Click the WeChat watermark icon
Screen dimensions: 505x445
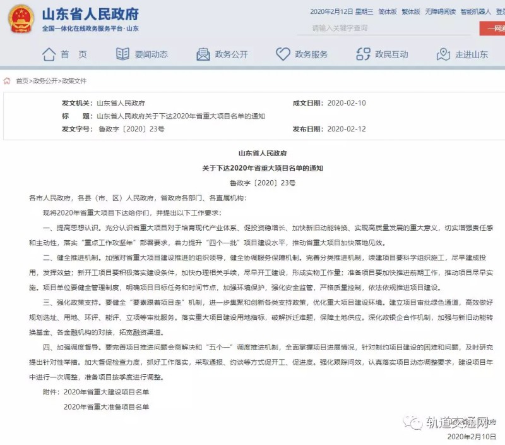[x=413, y=422]
